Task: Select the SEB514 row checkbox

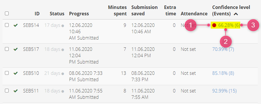Action: click(7, 25)
